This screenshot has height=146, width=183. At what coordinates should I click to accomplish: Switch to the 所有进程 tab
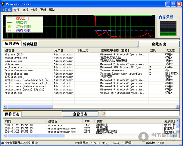[x=12, y=43]
